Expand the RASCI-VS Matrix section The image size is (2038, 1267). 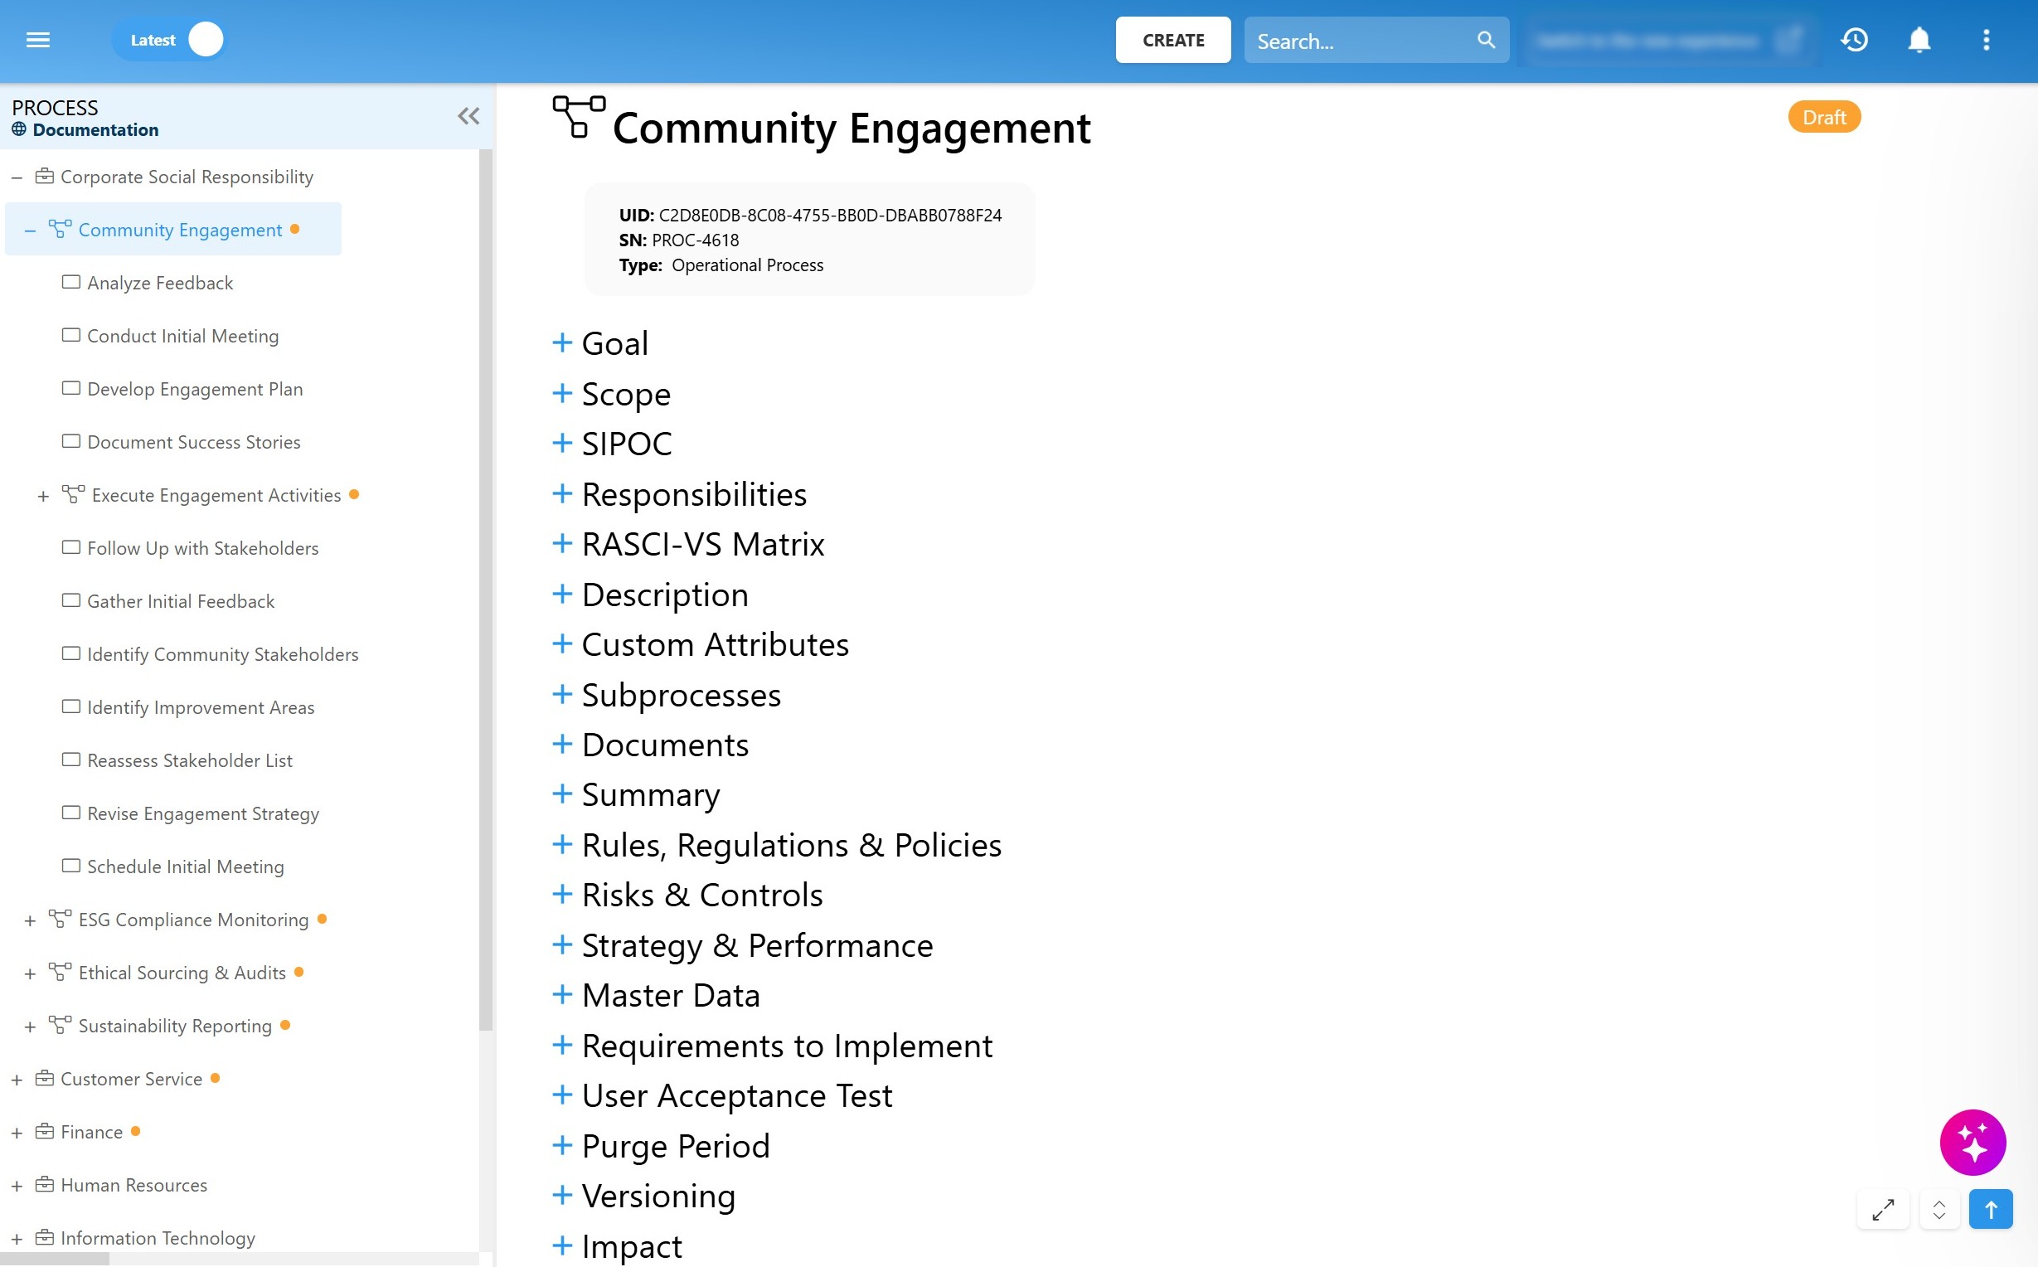point(562,544)
